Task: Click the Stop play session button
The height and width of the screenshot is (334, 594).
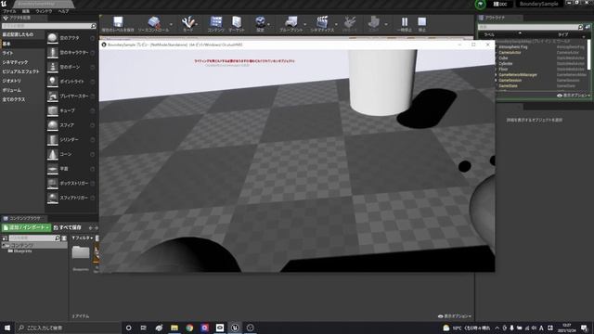Action: click(x=421, y=22)
